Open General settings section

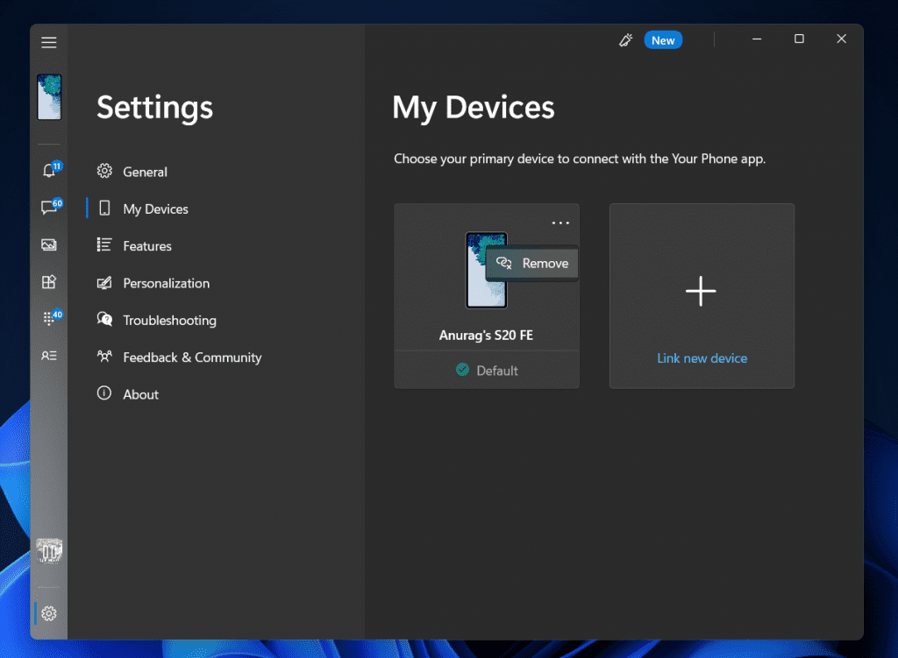[145, 172]
